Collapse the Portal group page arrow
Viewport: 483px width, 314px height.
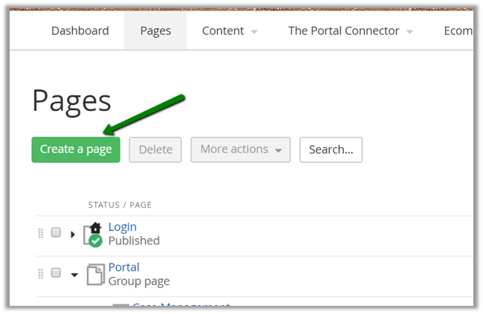tap(74, 275)
